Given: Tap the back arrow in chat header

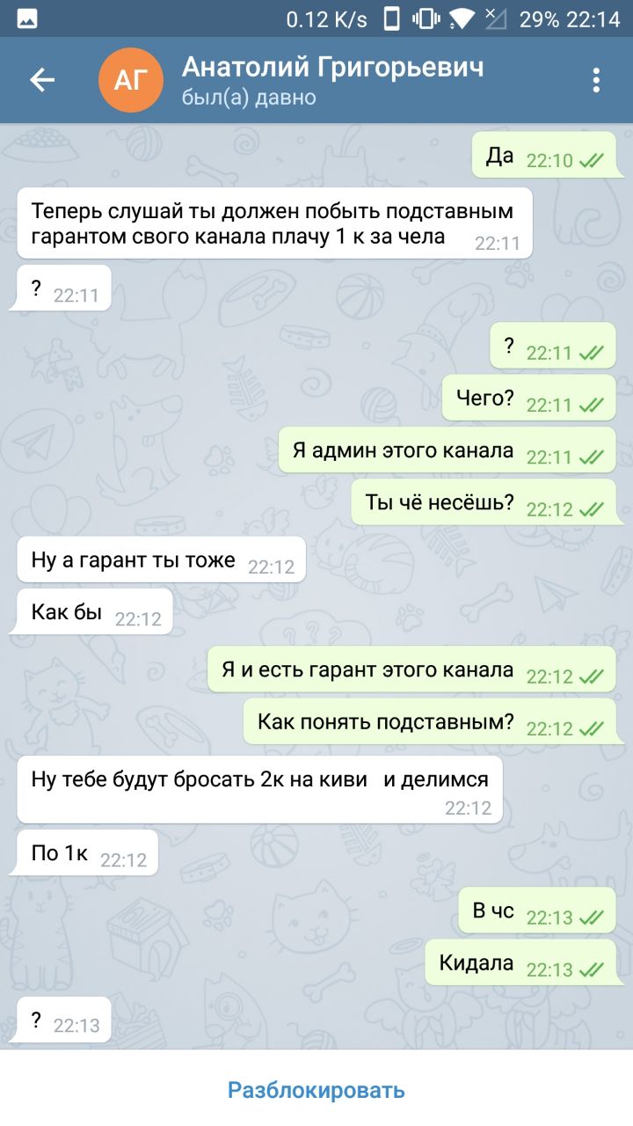Looking at the screenshot, I should pyautogui.click(x=42, y=80).
